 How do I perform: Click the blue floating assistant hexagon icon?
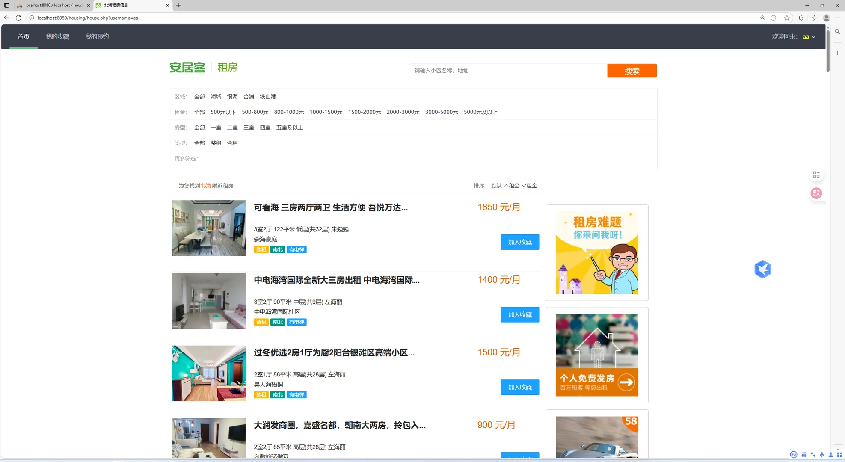pyautogui.click(x=763, y=269)
